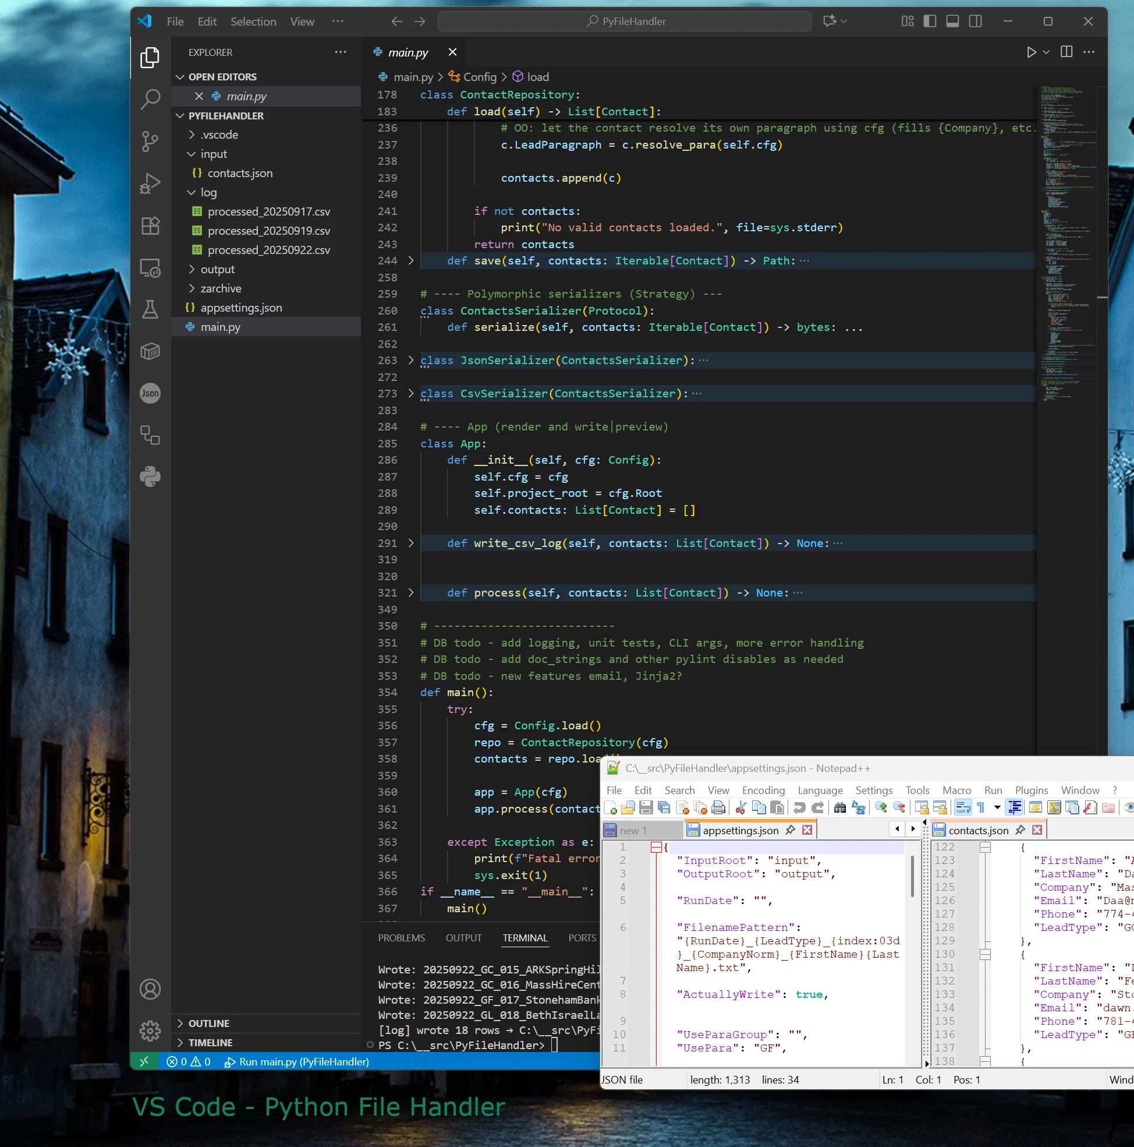
Task: Click the PyFileHandler command center search box
Action: pyautogui.click(x=624, y=22)
